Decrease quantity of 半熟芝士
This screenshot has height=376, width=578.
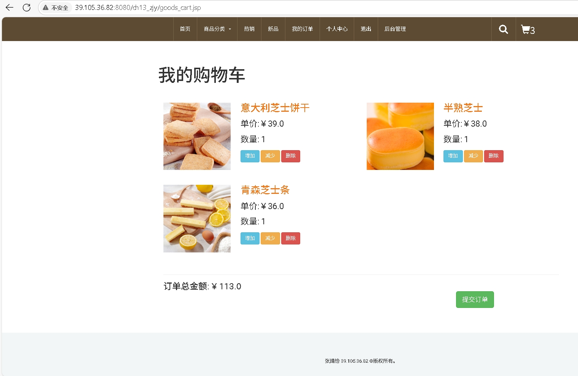(x=473, y=156)
